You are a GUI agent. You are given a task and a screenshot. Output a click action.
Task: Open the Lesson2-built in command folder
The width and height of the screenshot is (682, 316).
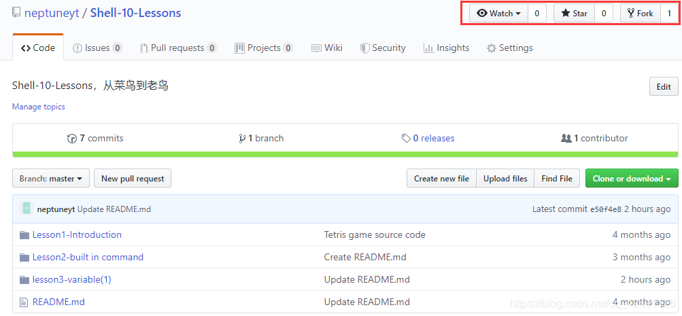point(88,257)
